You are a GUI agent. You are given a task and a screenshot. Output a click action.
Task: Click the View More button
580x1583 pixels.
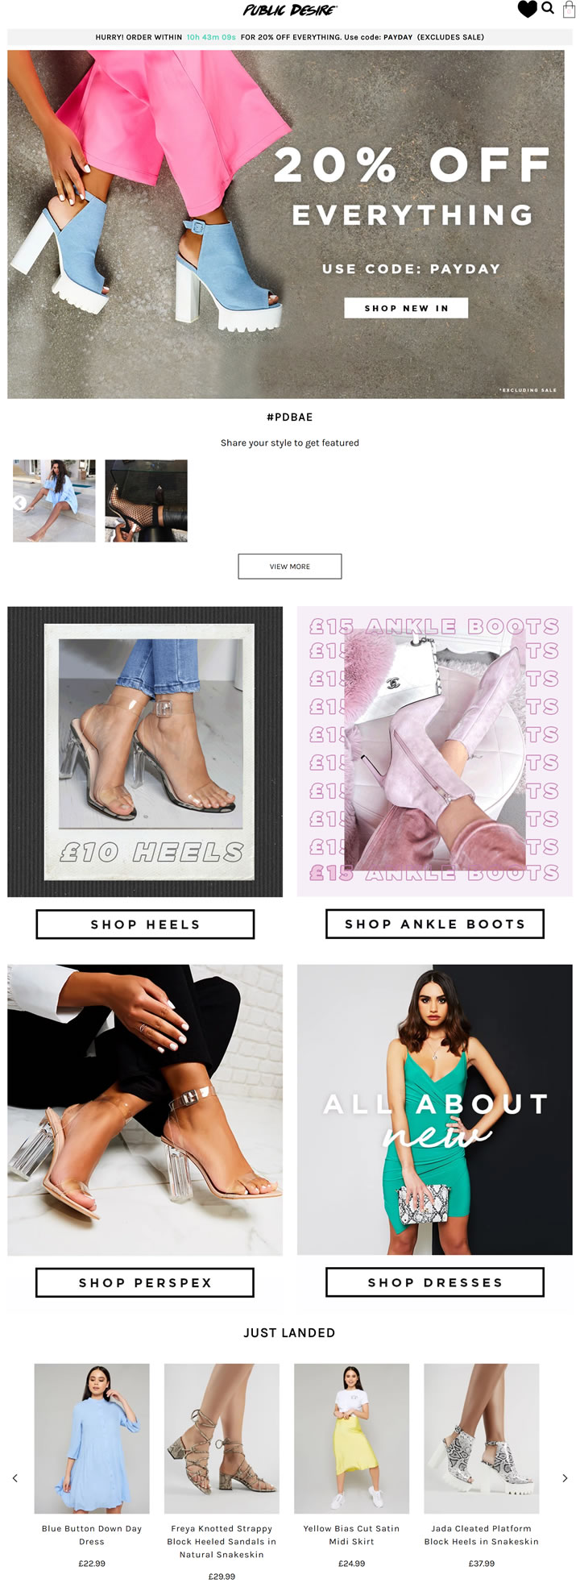click(290, 567)
